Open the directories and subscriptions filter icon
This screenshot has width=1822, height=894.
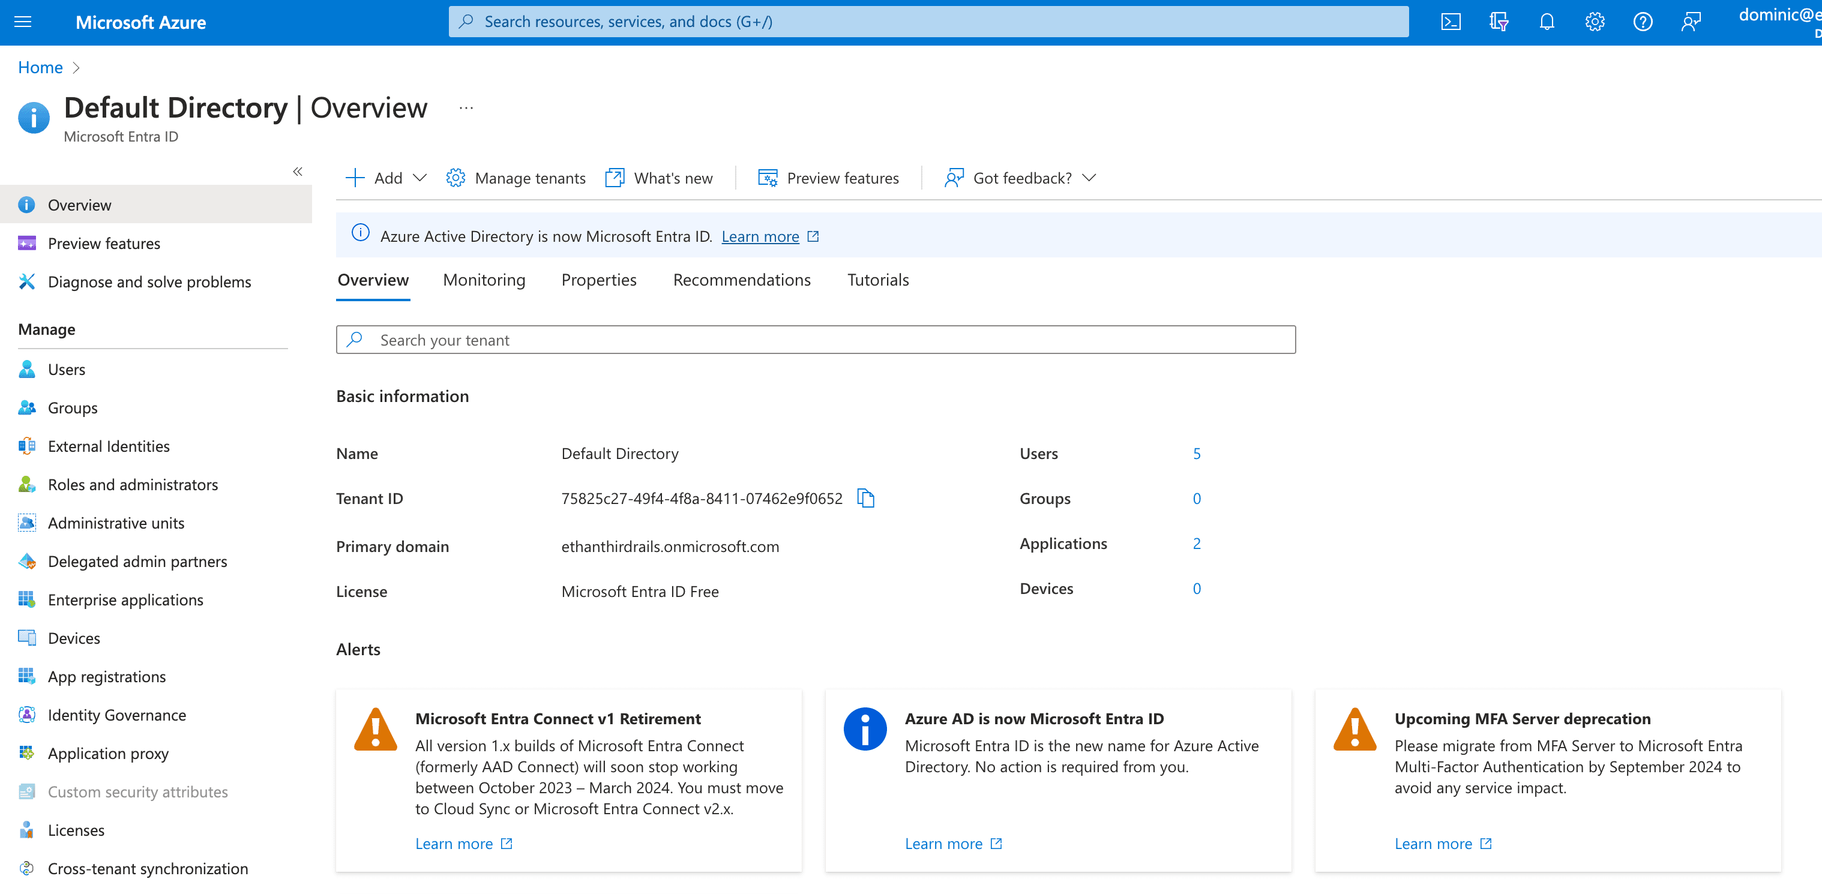pos(1498,22)
